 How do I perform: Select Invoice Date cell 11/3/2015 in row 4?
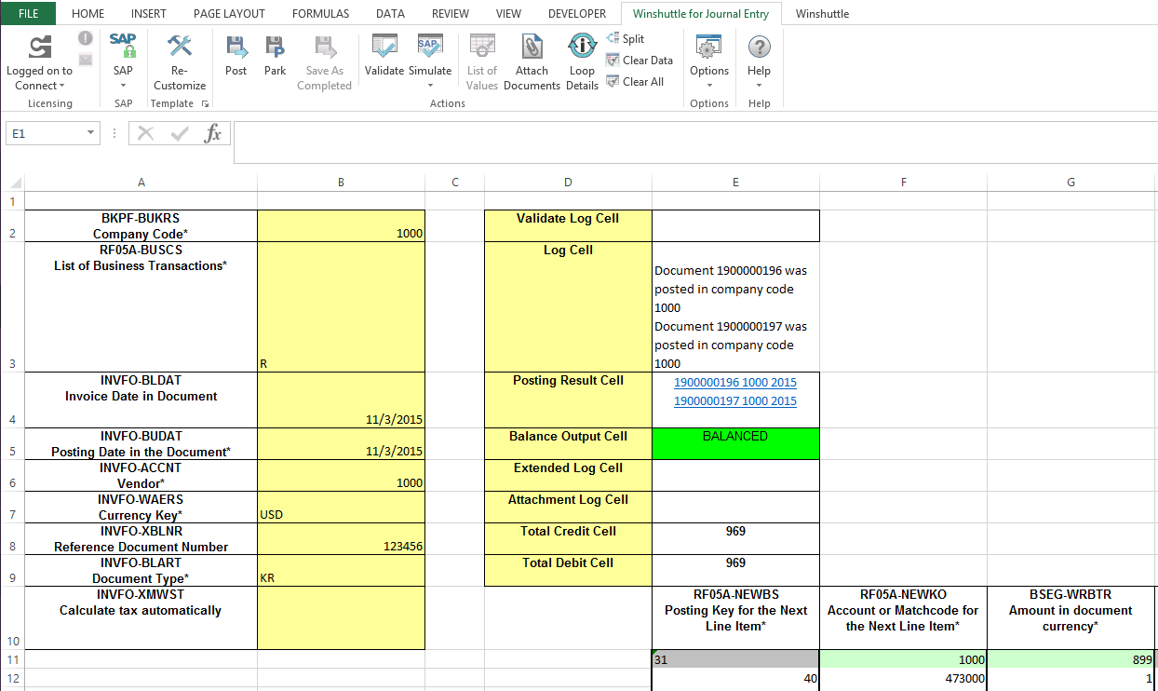pos(341,400)
